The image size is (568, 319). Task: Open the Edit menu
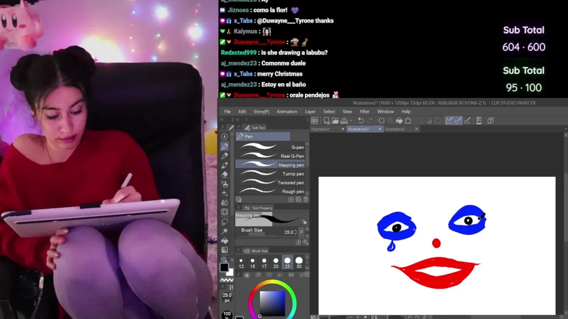[x=242, y=111]
